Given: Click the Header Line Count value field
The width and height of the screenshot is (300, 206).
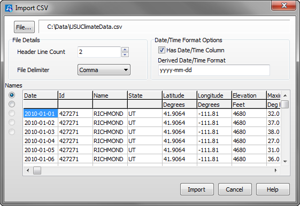Looking at the screenshot, I should 99,52.
